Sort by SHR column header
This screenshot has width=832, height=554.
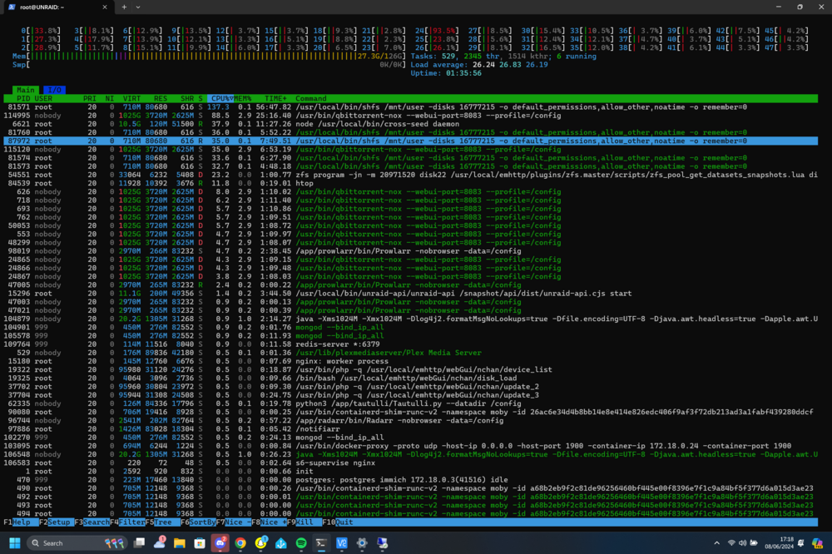point(186,98)
